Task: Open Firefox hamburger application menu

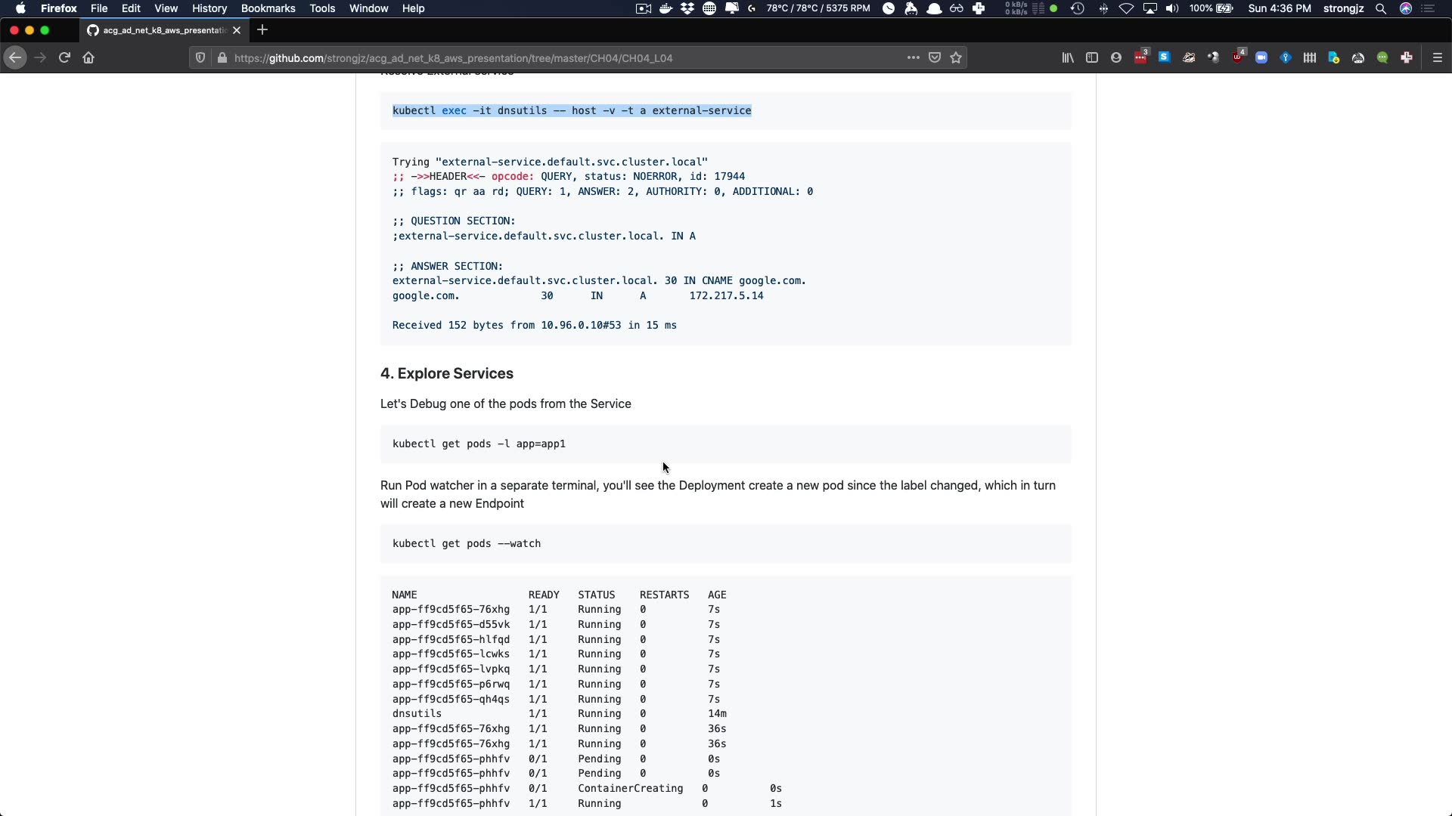Action: pyautogui.click(x=1438, y=57)
